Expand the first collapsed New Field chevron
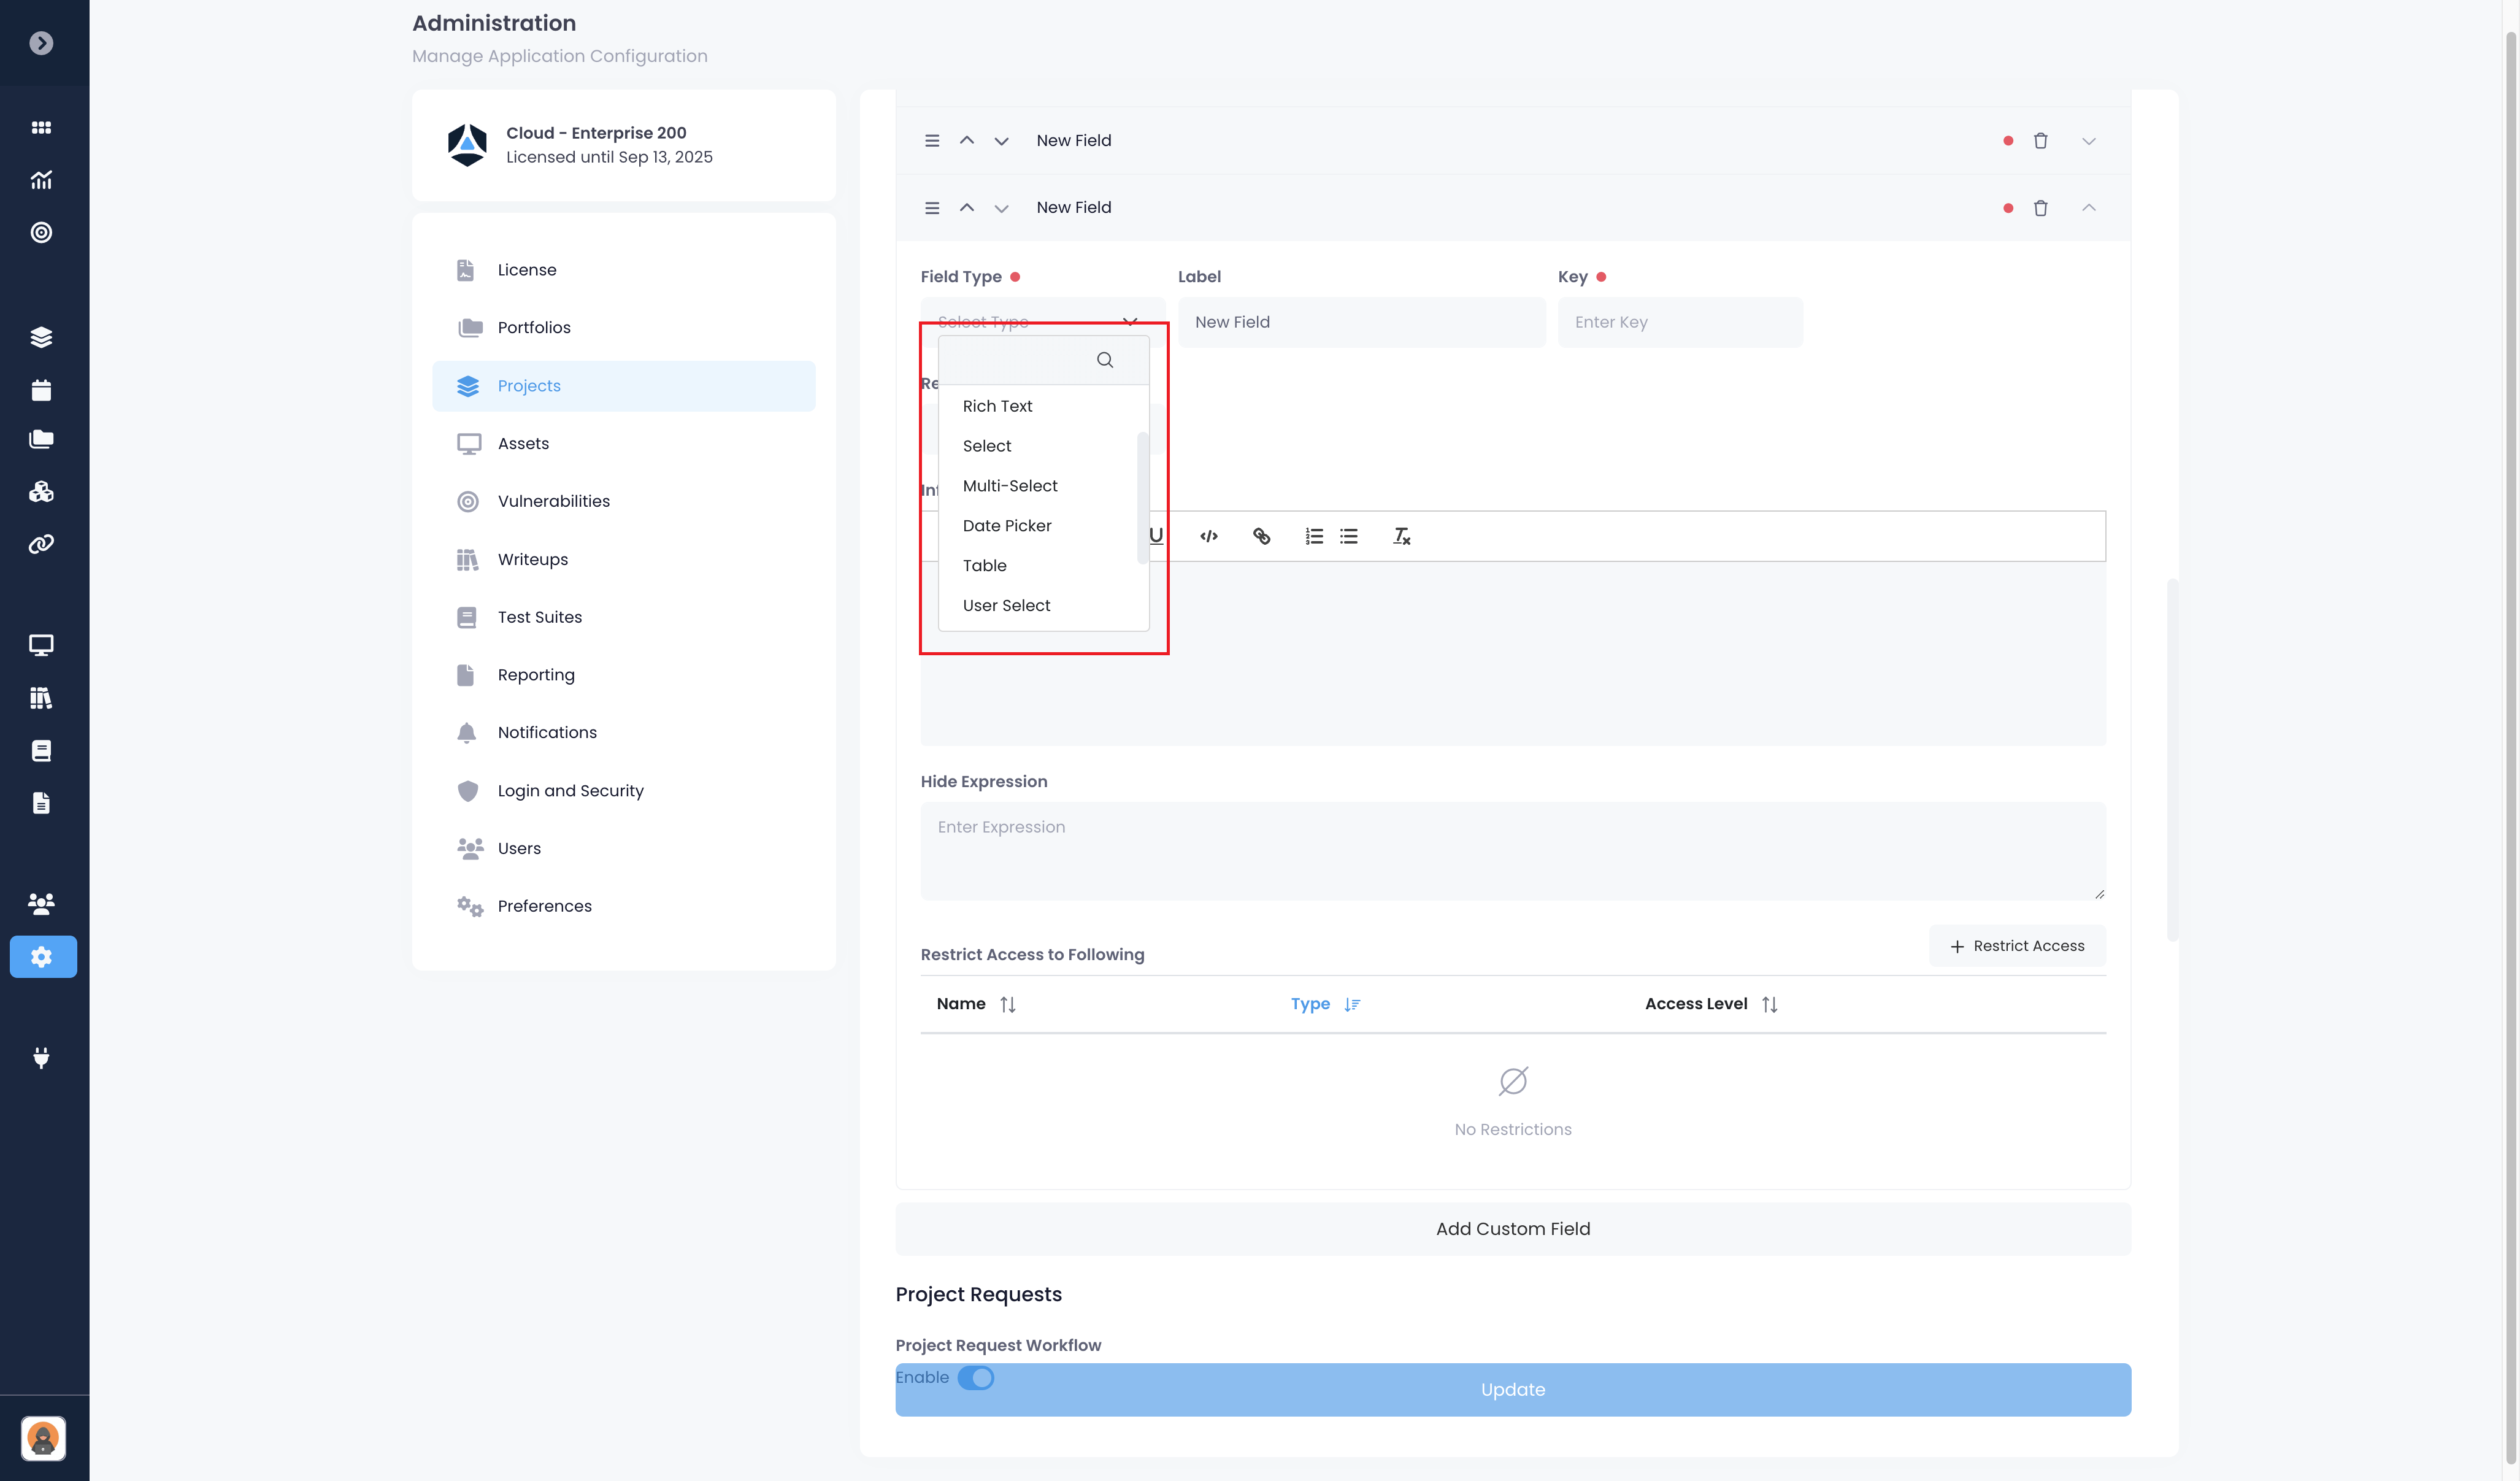The width and height of the screenshot is (2520, 1481). click(x=2088, y=141)
